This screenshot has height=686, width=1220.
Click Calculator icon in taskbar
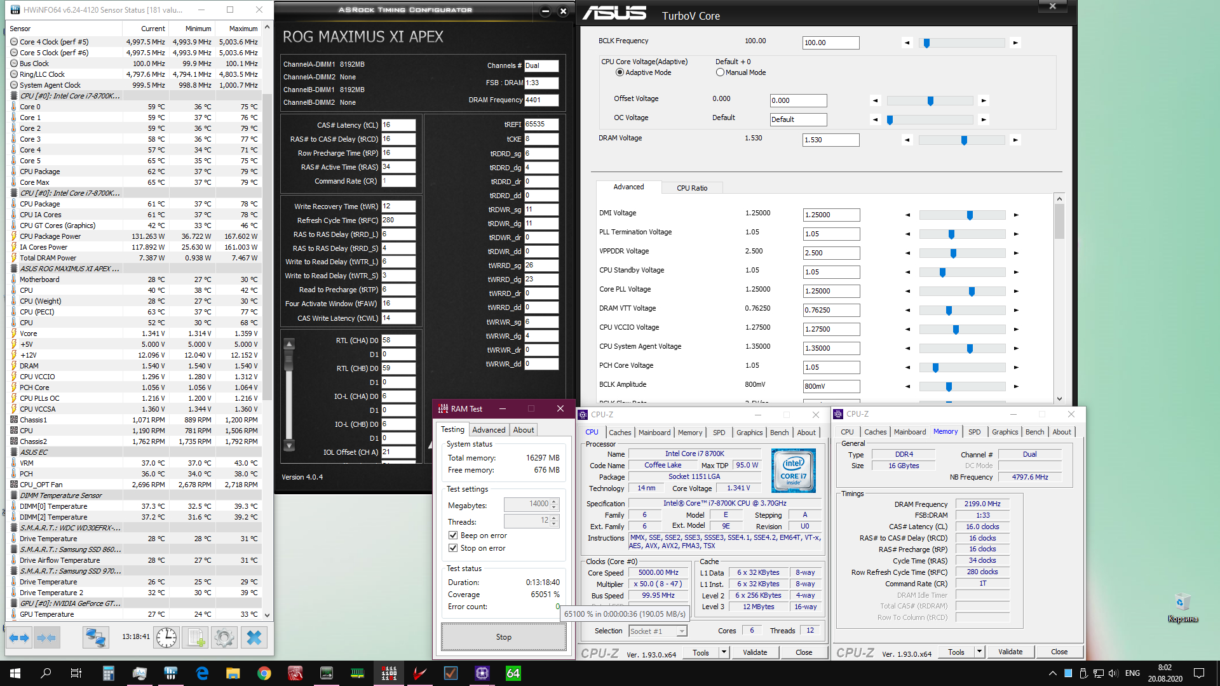point(108,673)
